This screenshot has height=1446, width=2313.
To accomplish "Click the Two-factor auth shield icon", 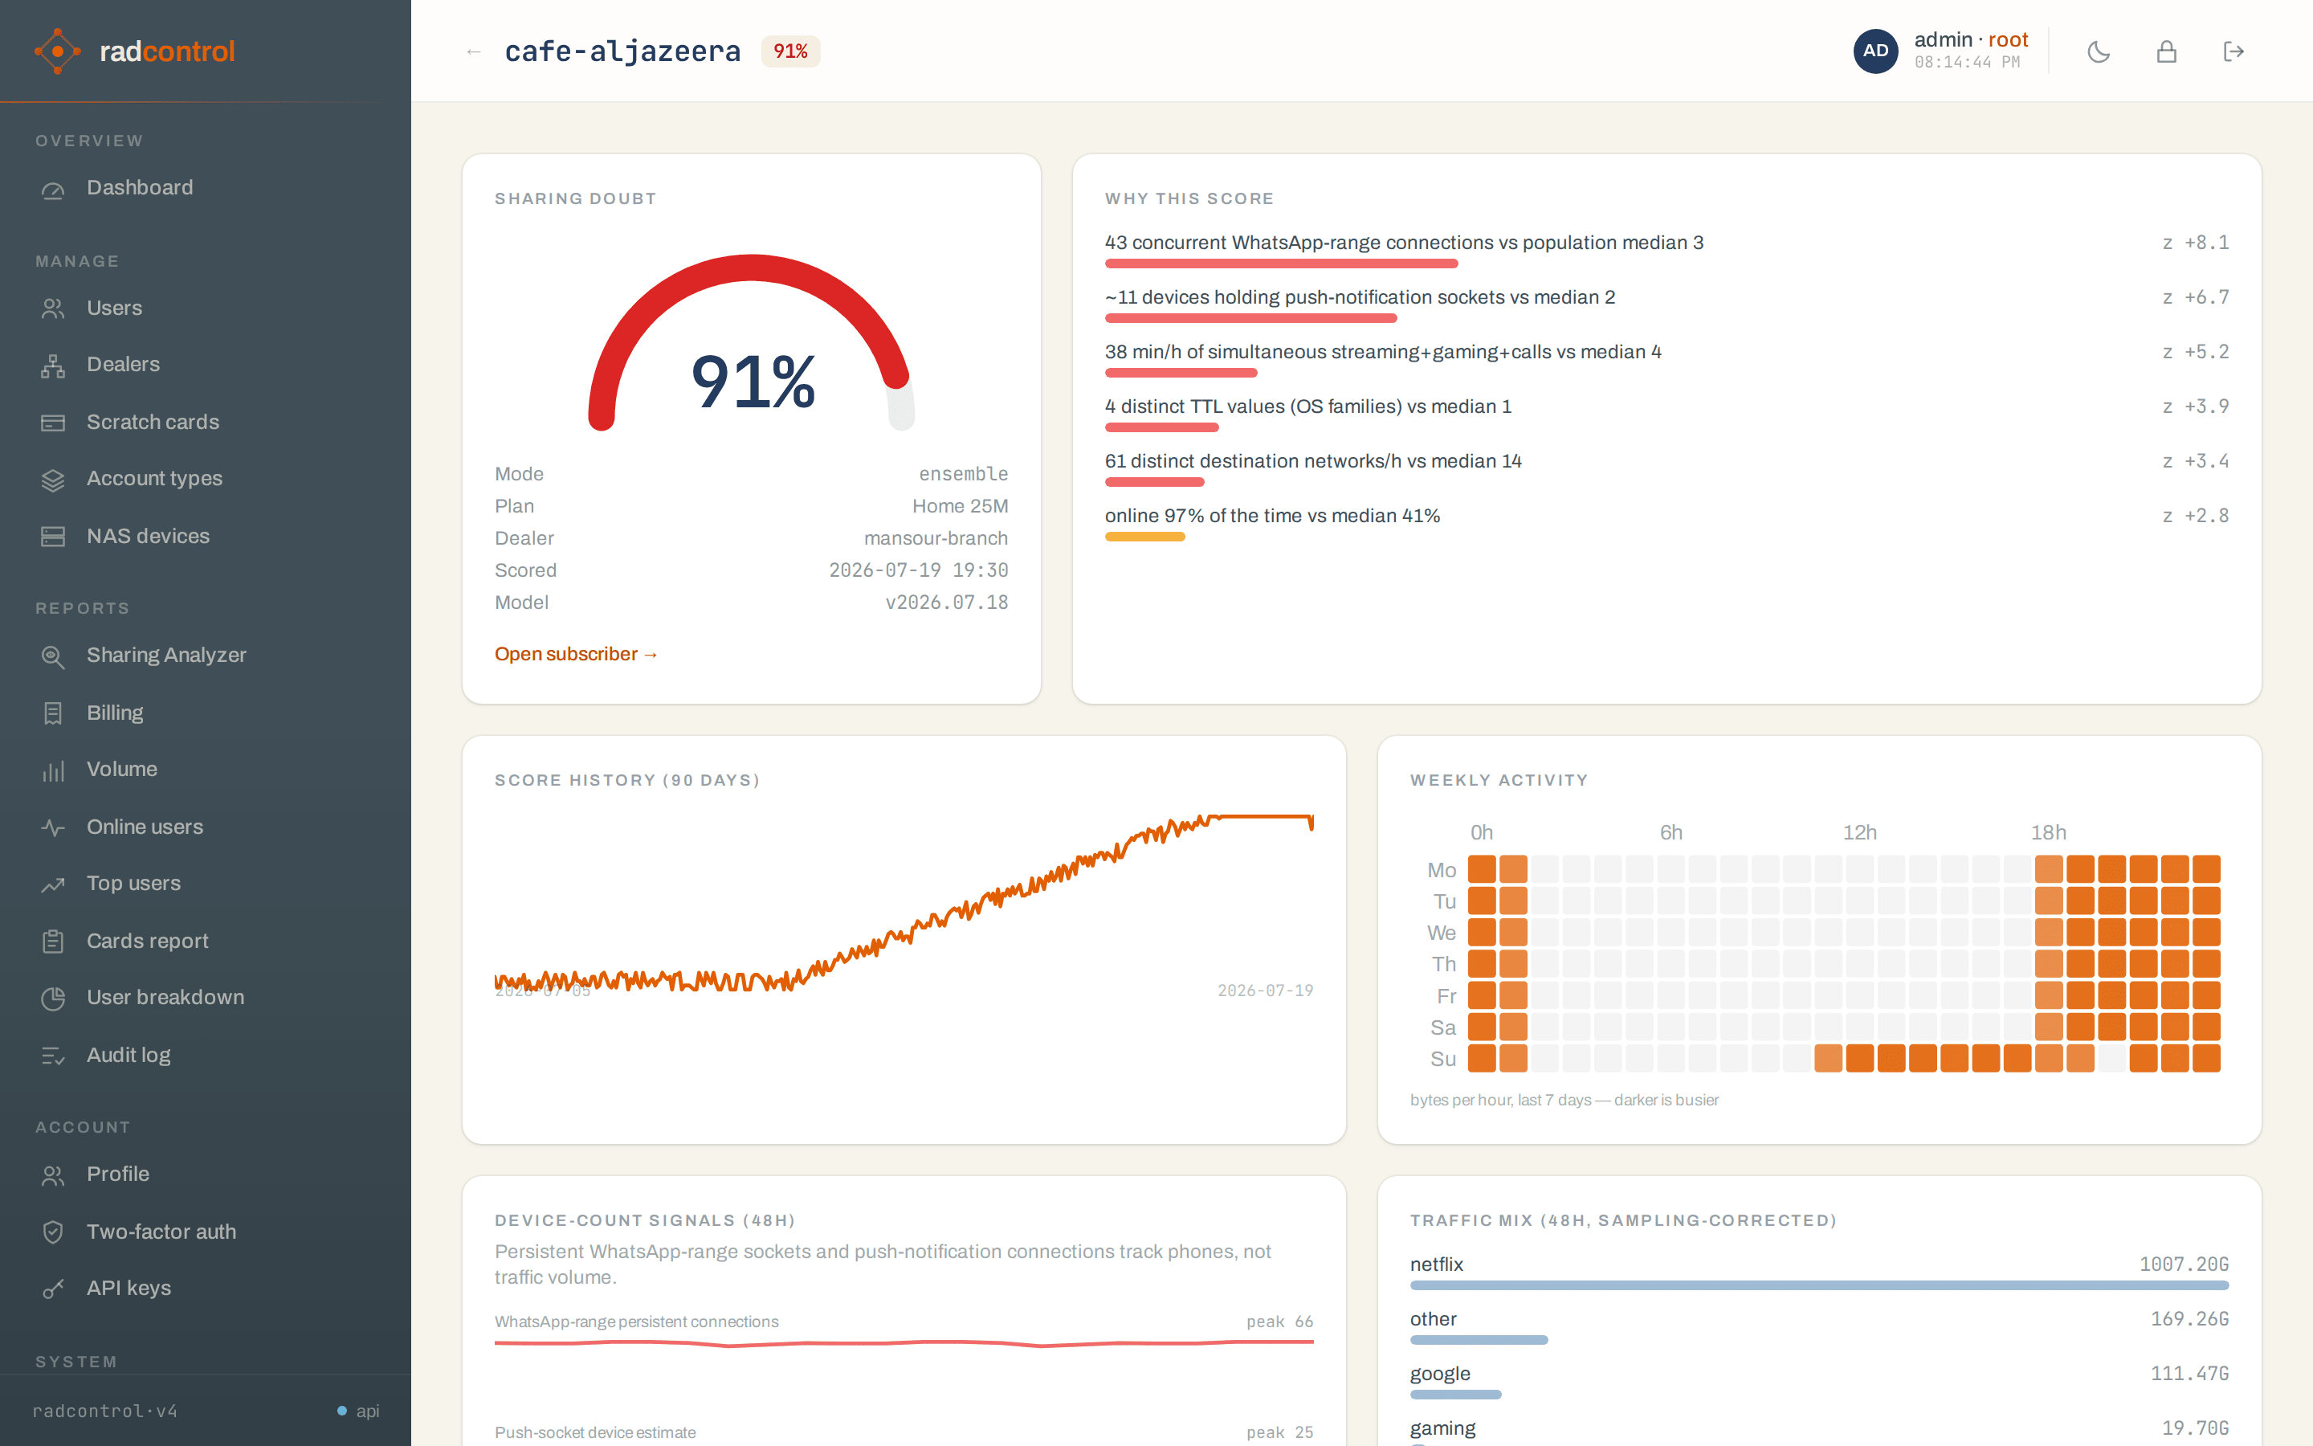I will (x=54, y=1232).
